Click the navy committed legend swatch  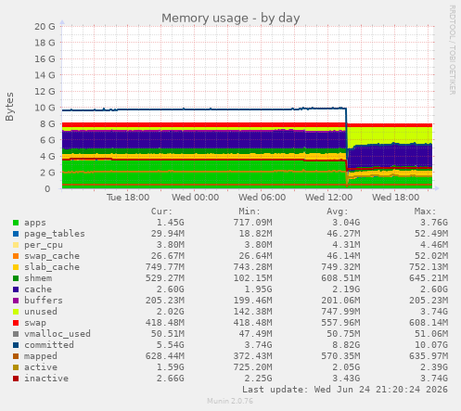[16, 345]
